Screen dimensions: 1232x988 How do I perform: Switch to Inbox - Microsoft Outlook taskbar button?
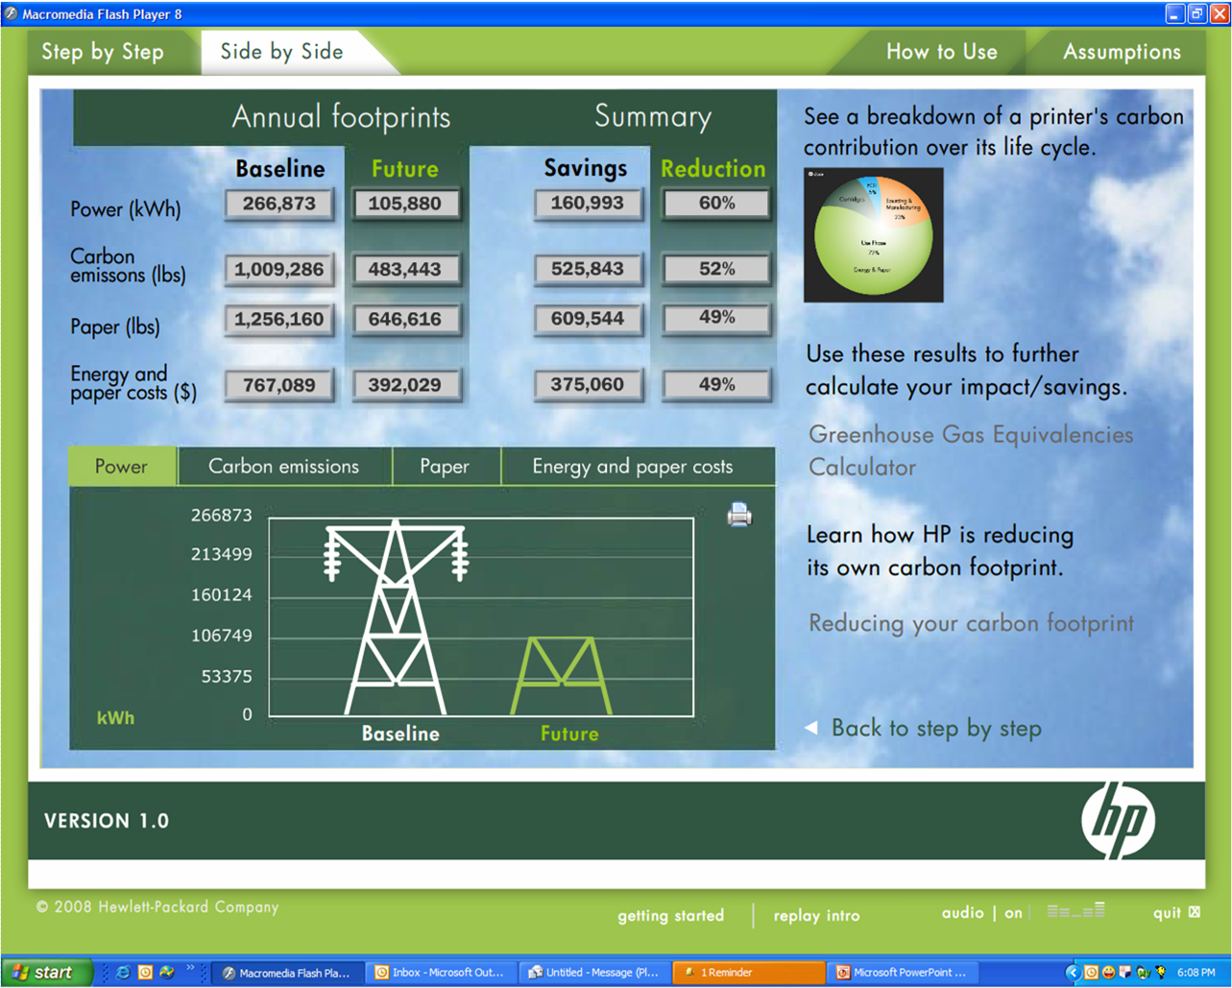[x=443, y=973]
